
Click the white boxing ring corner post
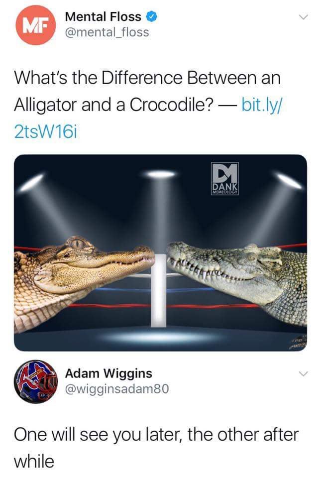coord(159,290)
